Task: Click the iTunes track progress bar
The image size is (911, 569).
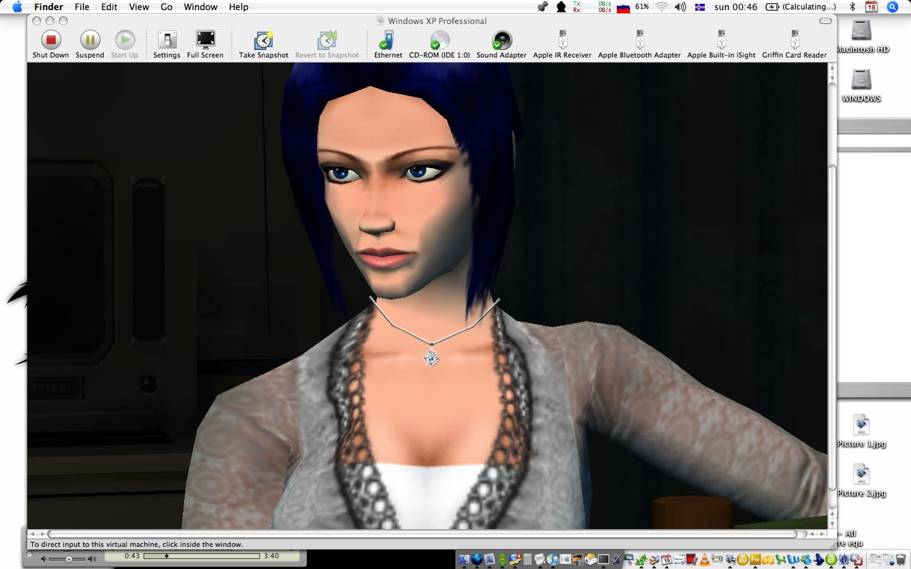Action: pos(201,556)
